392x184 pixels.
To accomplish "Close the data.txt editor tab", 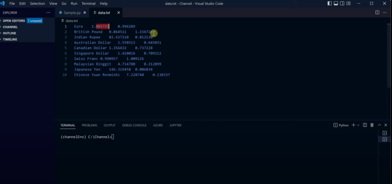I will click(118, 12).
